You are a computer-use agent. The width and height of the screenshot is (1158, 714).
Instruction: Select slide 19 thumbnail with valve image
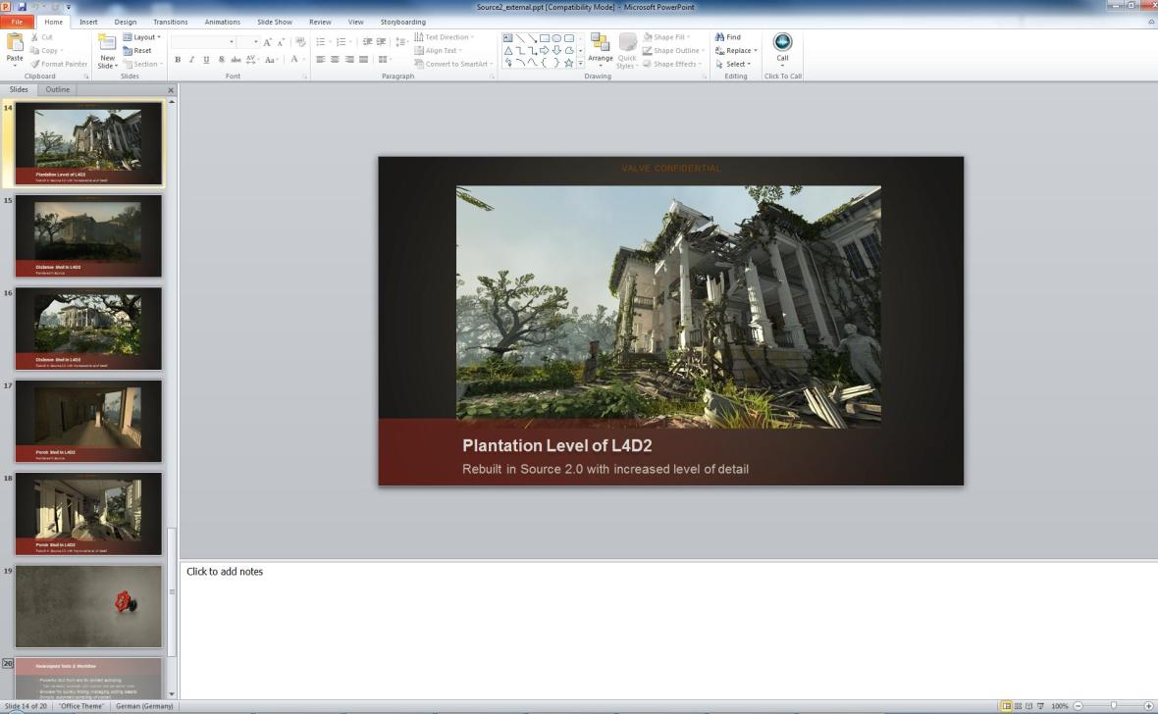pos(87,605)
